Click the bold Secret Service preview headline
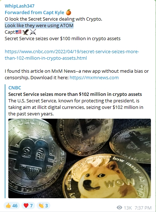The height and width of the screenshot is (212, 156). click(x=75, y=94)
